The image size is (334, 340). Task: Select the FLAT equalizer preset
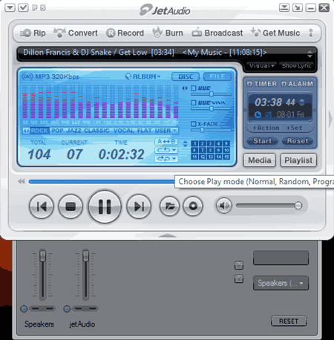[144, 131]
